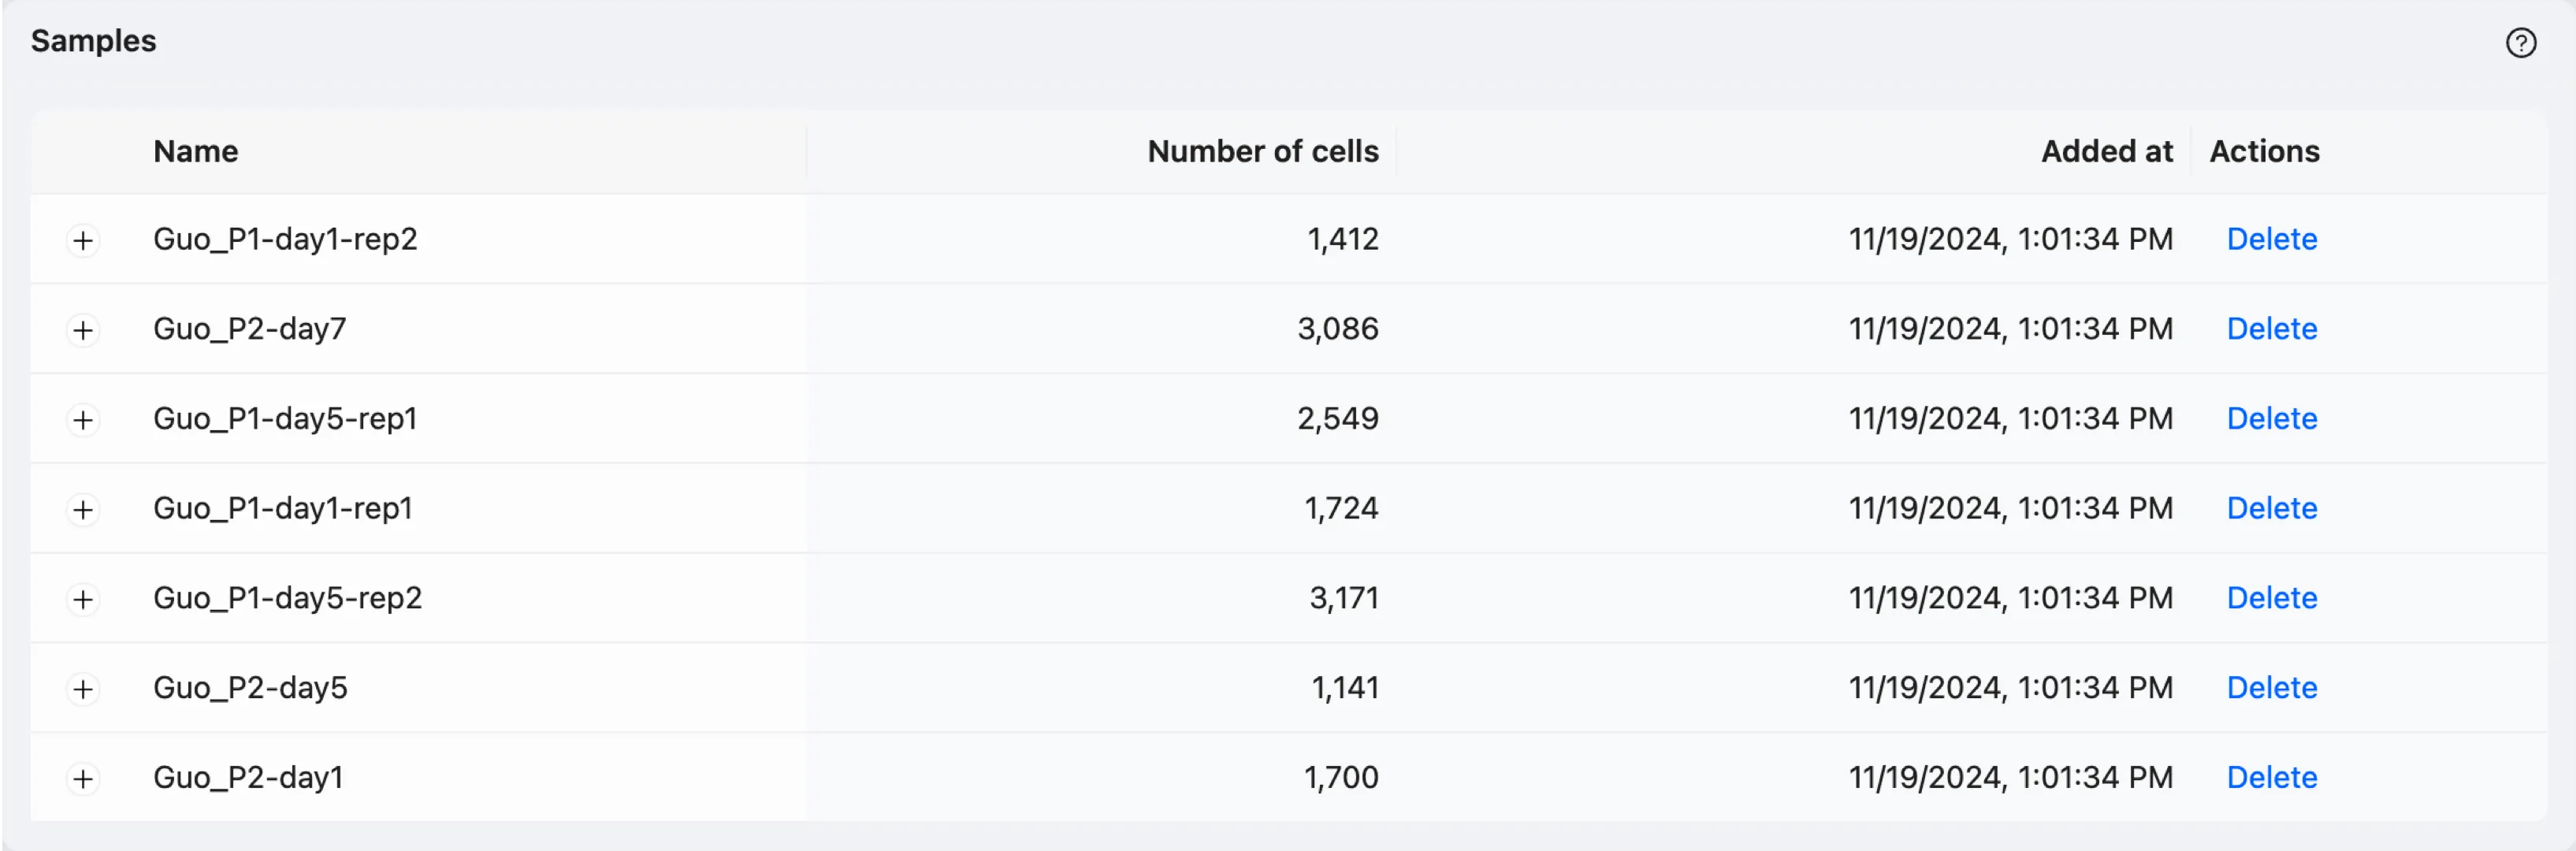Click the Number of cells column header
Screen dimensions: 2576x851
click(1262, 151)
